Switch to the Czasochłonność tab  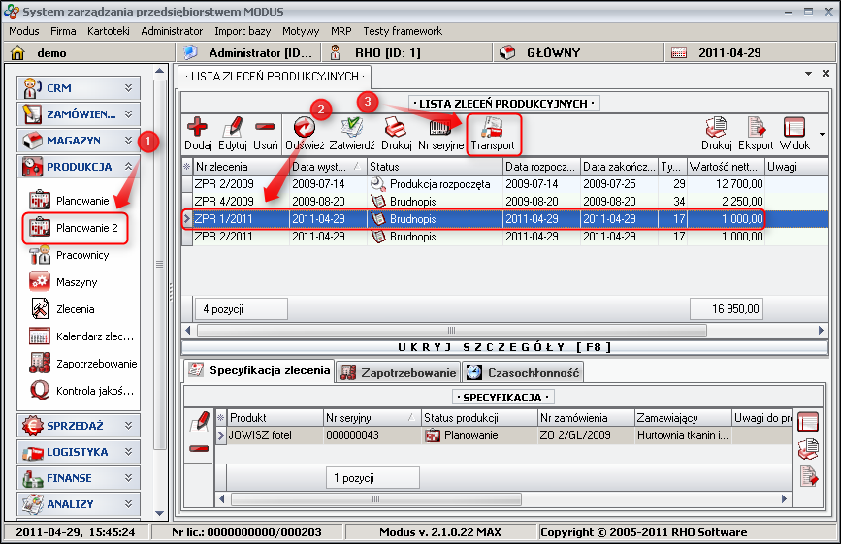pyautogui.click(x=522, y=372)
